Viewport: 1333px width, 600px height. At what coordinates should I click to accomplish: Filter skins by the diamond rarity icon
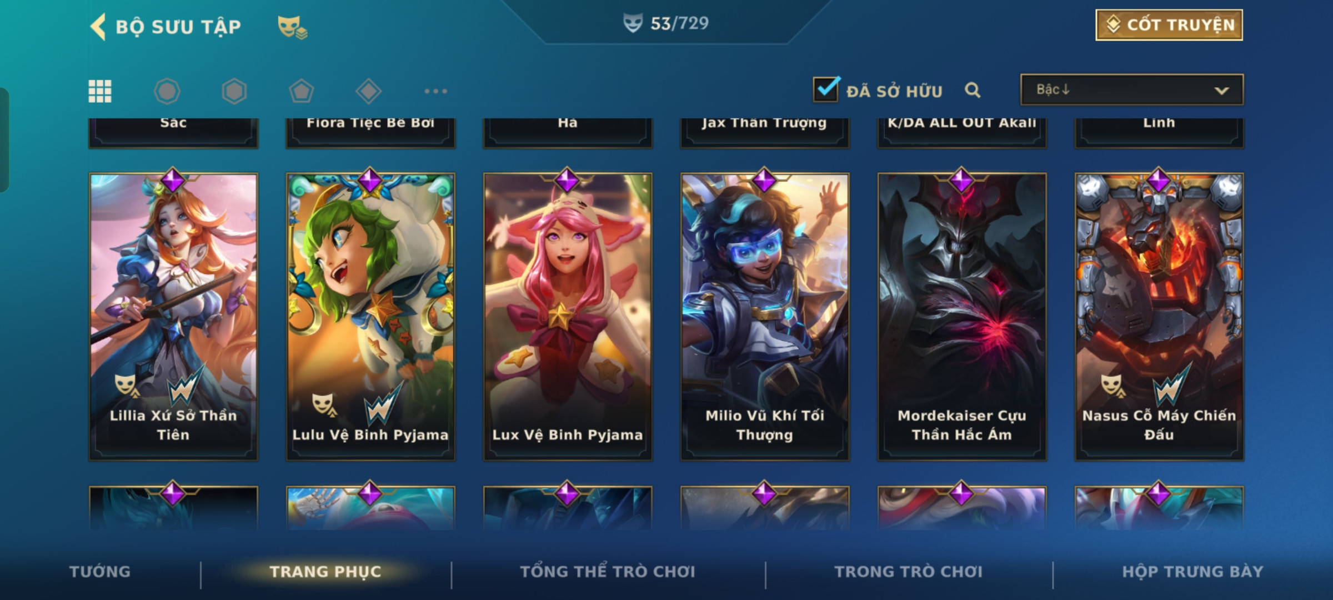(x=369, y=91)
